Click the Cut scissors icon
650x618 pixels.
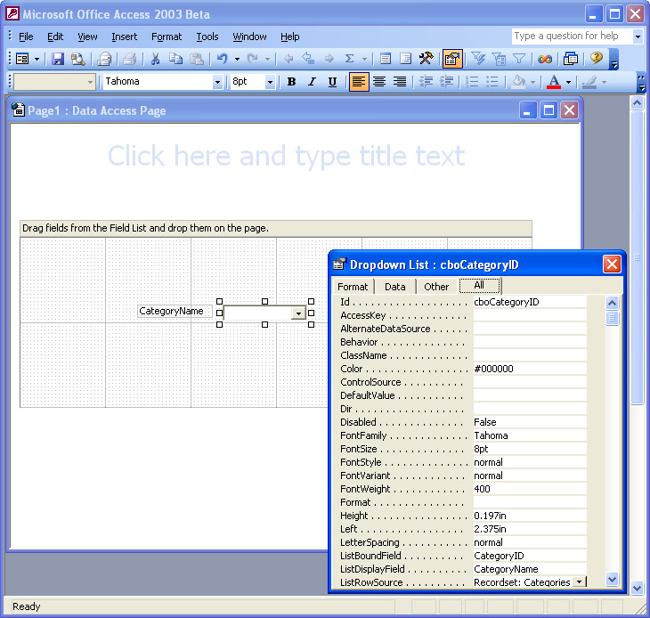pyautogui.click(x=155, y=59)
